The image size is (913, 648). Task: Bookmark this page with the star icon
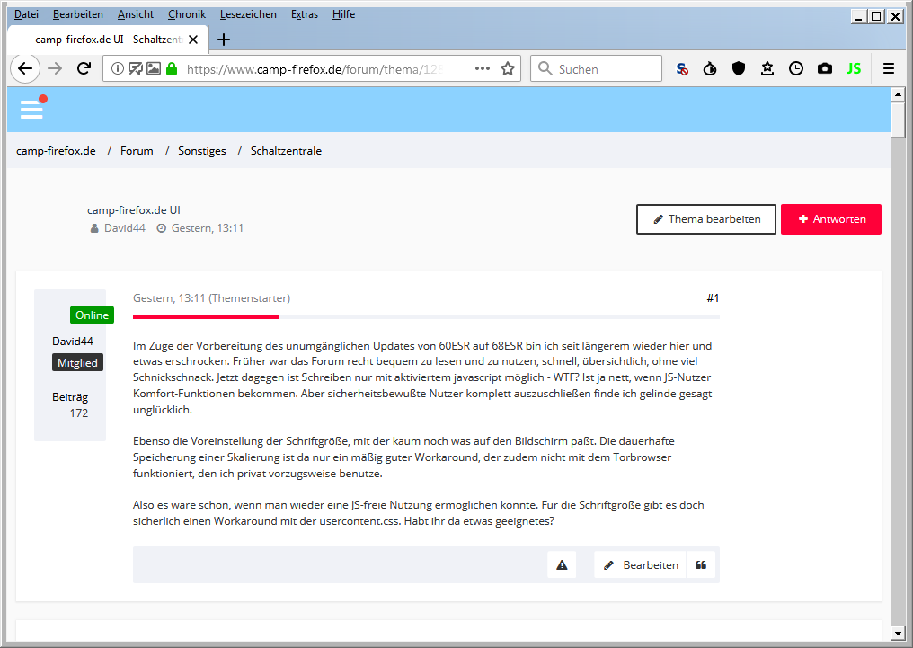pos(508,68)
